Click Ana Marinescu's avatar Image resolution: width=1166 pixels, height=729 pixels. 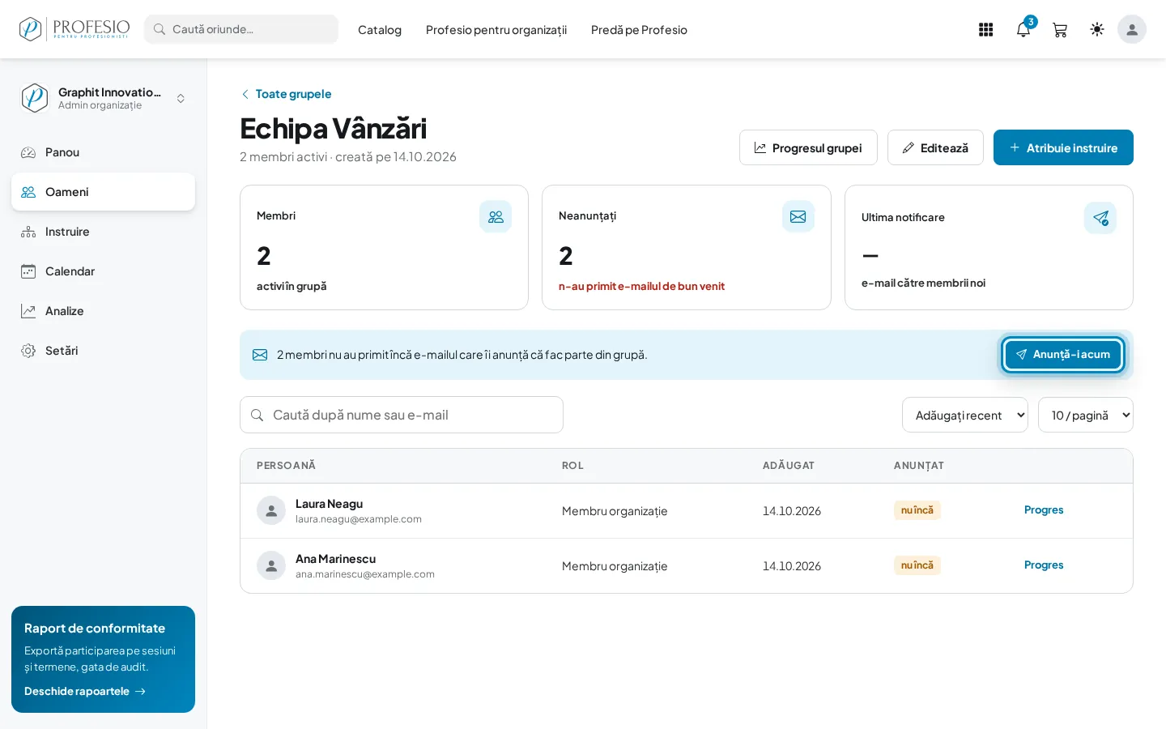pyautogui.click(x=271, y=565)
